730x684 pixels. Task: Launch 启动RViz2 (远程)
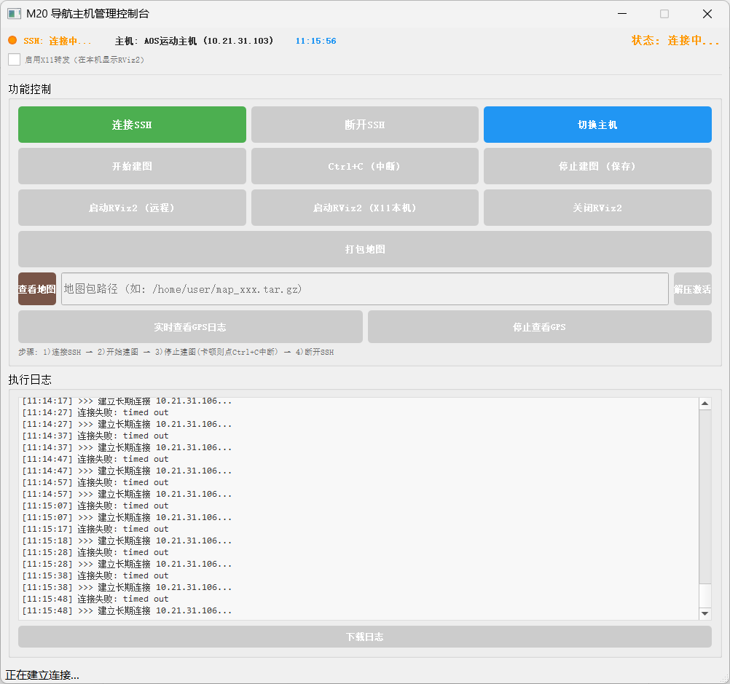(132, 208)
